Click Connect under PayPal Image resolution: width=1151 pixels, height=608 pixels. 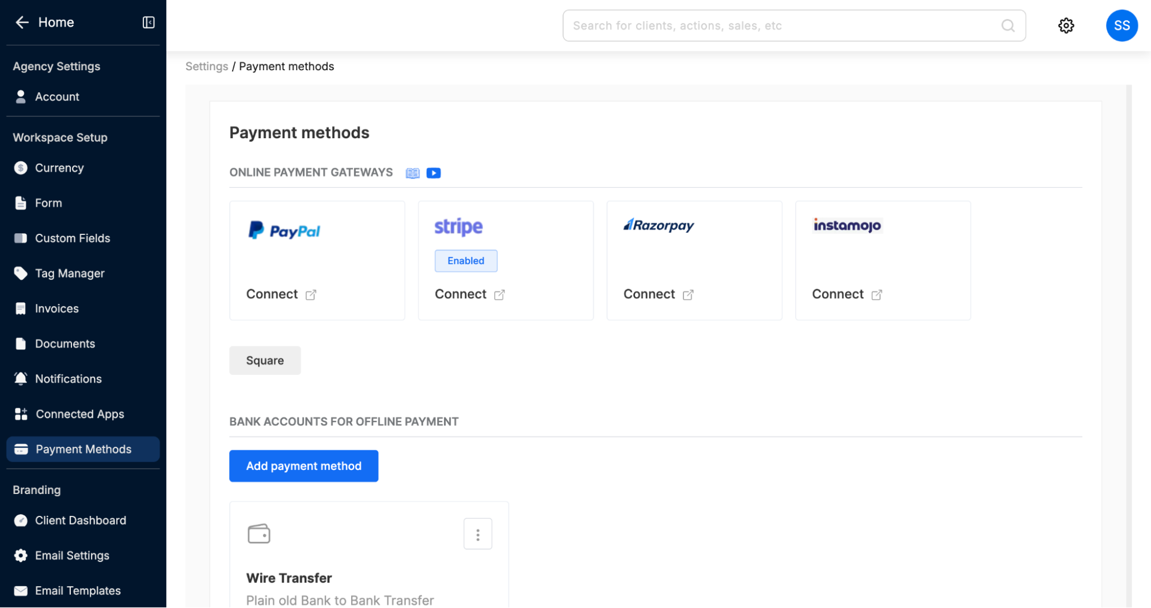(272, 294)
